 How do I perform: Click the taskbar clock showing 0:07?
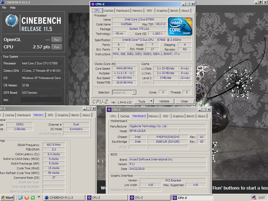point(261,198)
